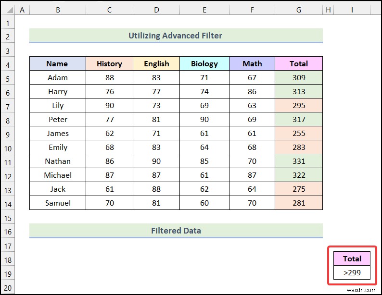This screenshot has width=382, height=295.
Task: Click the name cell 'Harry'
Action: click(58, 91)
